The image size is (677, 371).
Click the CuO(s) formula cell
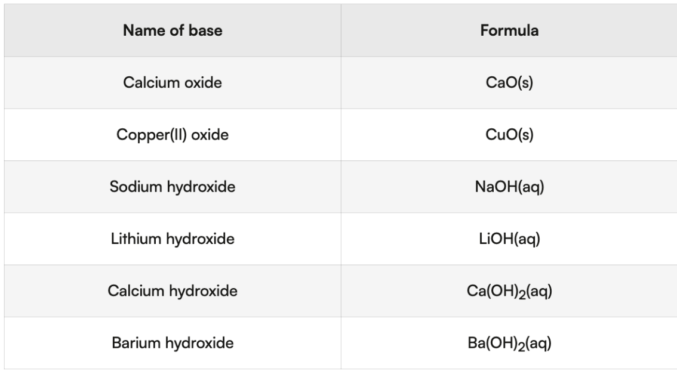pos(509,135)
